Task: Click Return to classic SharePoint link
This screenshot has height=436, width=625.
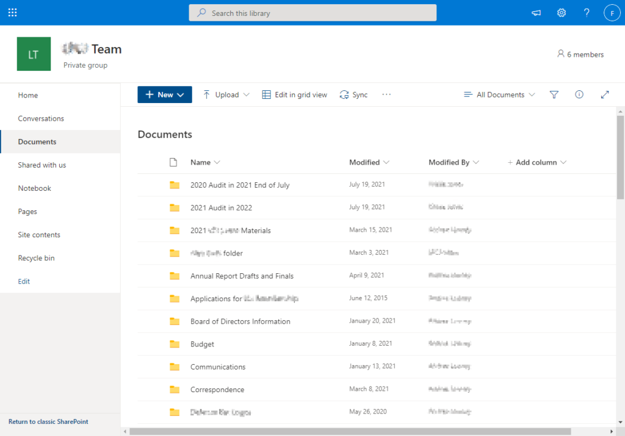Action: (47, 421)
